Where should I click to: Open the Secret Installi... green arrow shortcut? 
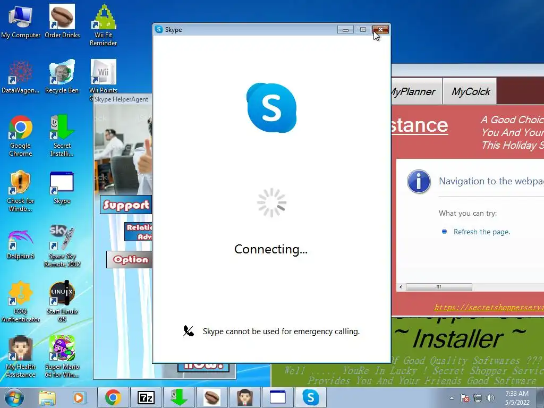[62, 136]
